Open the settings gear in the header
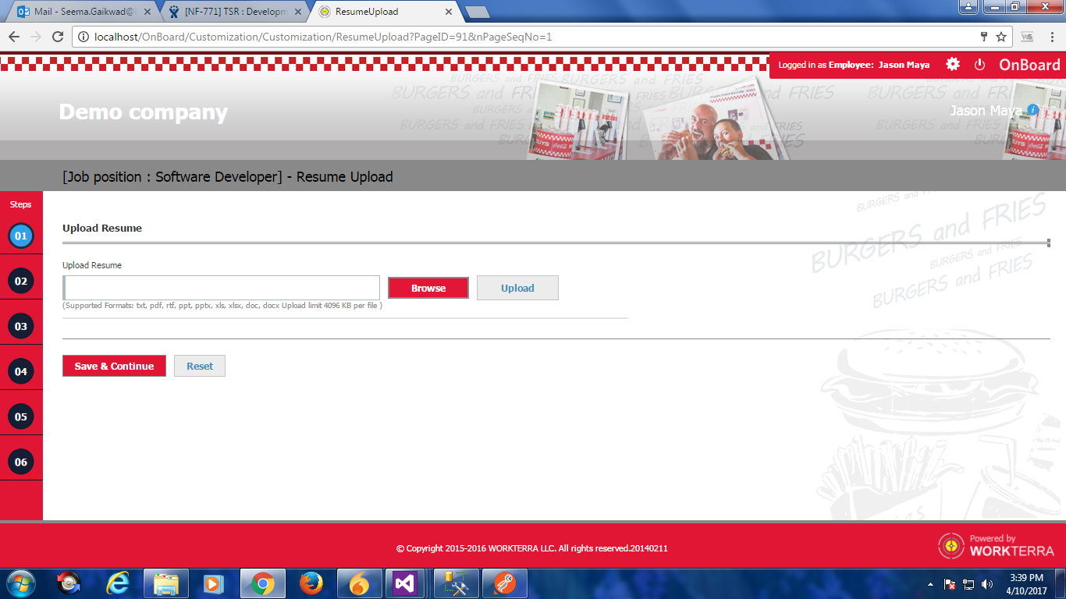 pos(953,65)
